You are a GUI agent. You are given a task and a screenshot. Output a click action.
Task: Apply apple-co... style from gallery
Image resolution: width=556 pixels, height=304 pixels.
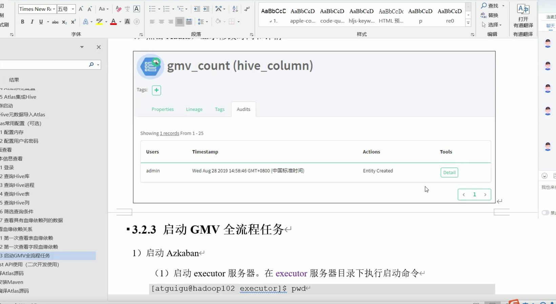click(x=303, y=16)
